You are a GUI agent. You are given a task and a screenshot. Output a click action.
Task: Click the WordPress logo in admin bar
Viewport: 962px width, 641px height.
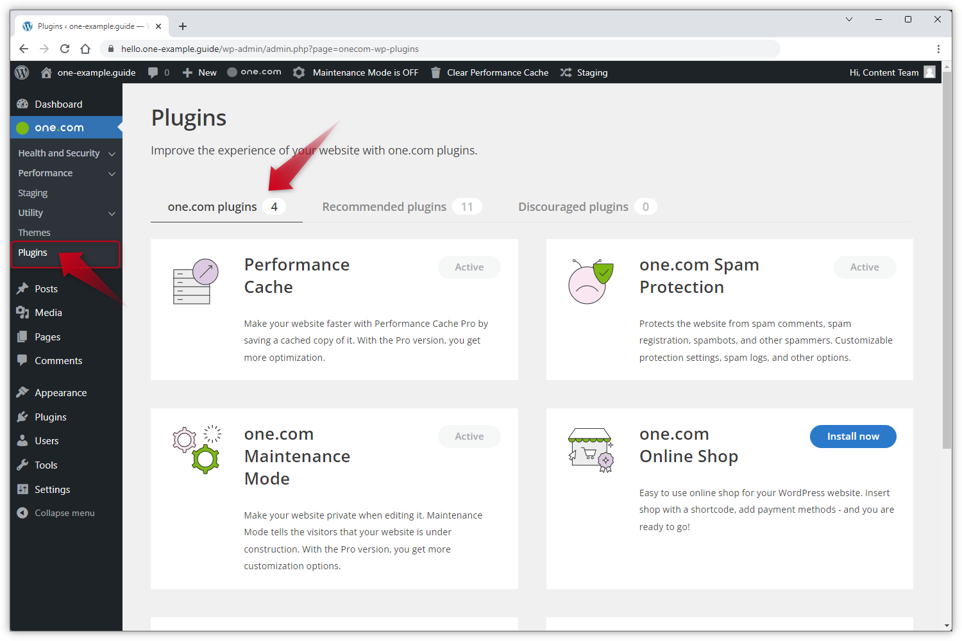coord(22,72)
